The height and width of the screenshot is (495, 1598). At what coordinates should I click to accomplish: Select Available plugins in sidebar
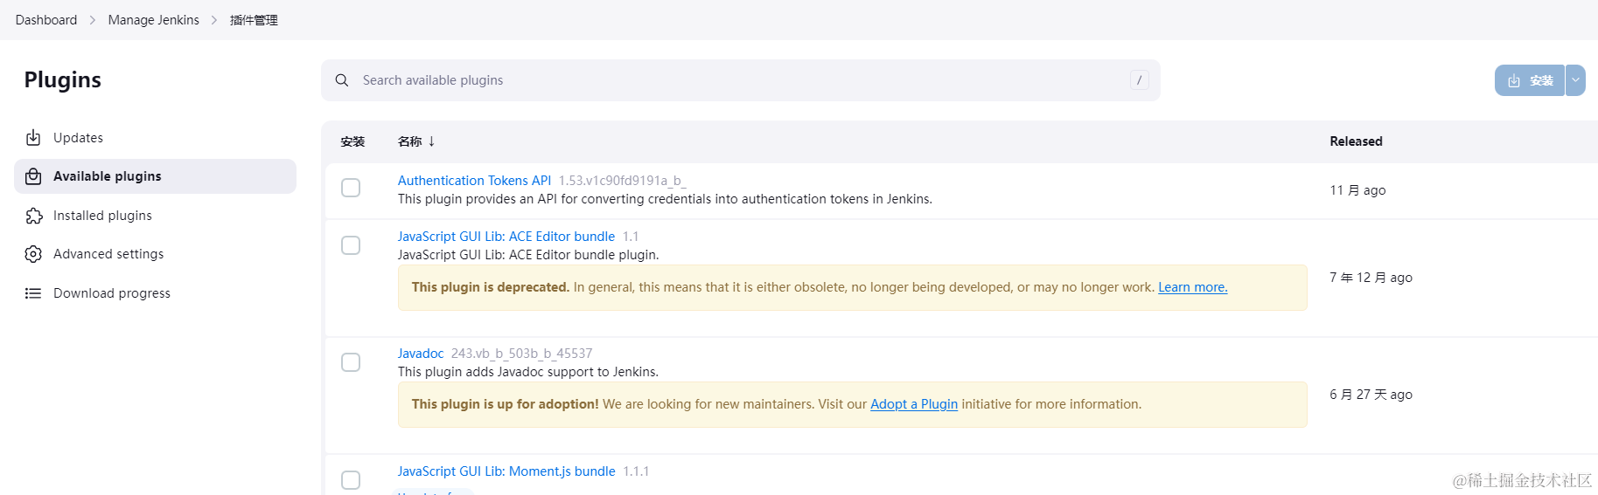point(155,176)
